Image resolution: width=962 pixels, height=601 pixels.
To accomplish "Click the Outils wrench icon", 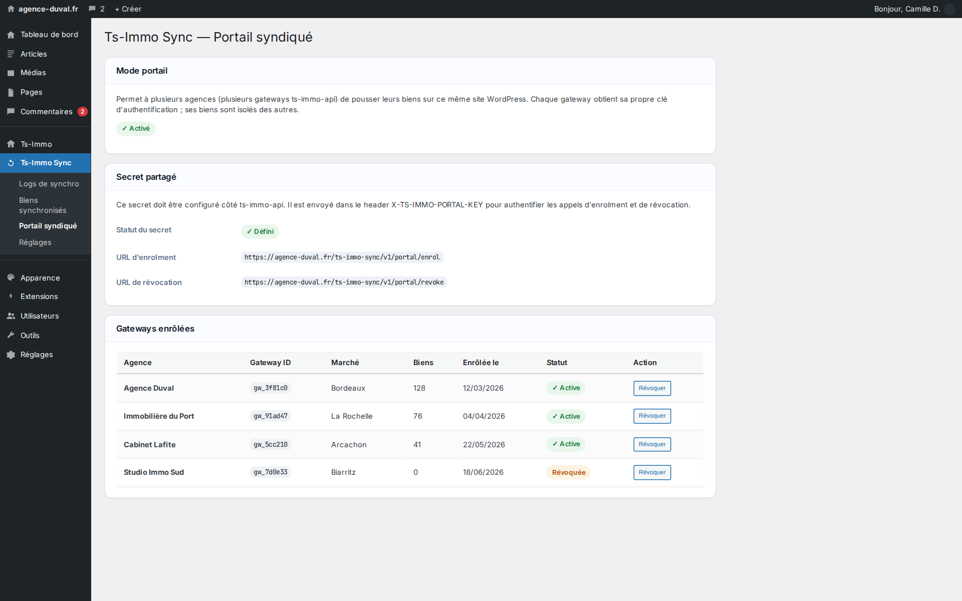I will (11, 335).
